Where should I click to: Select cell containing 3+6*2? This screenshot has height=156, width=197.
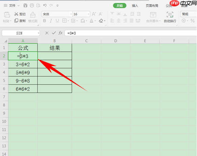(x=23, y=64)
